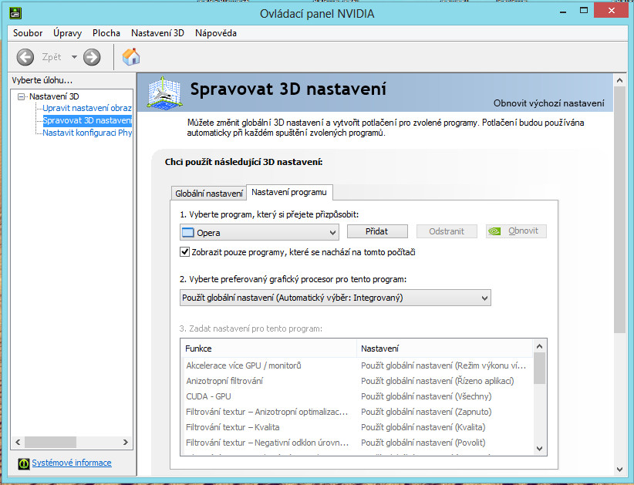Select the CUDA - GPU row
This screenshot has height=485, width=634.
(x=358, y=396)
